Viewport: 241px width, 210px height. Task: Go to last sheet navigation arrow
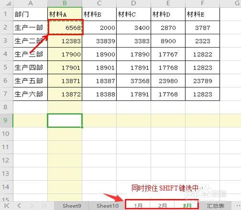tap(44, 206)
